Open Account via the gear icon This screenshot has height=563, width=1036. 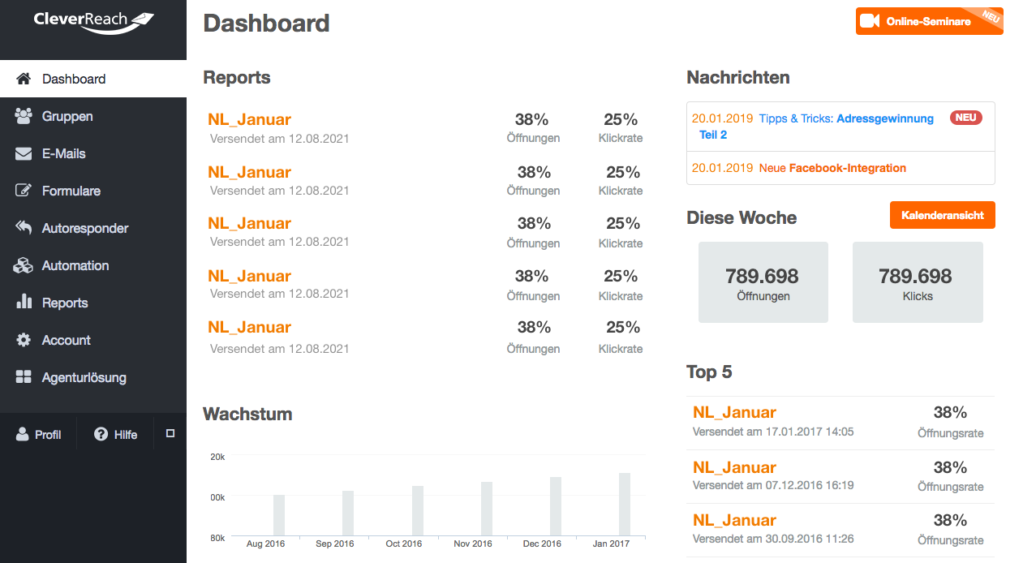point(24,340)
